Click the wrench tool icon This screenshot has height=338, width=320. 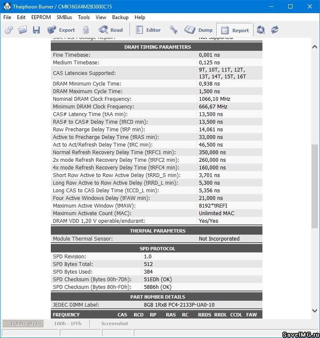(x=174, y=30)
